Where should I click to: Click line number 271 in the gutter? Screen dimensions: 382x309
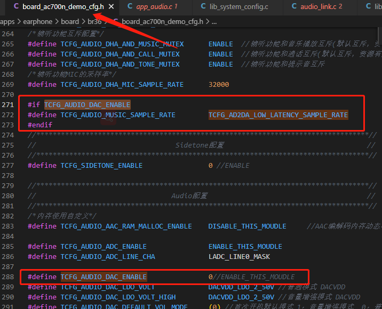click(8, 105)
